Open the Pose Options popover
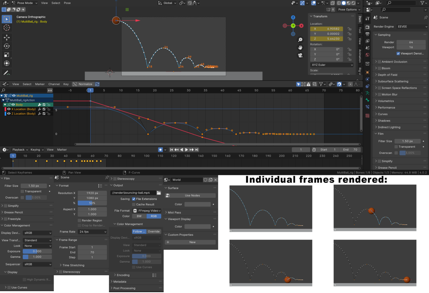This screenshot has width=429, height=293. 349,10
